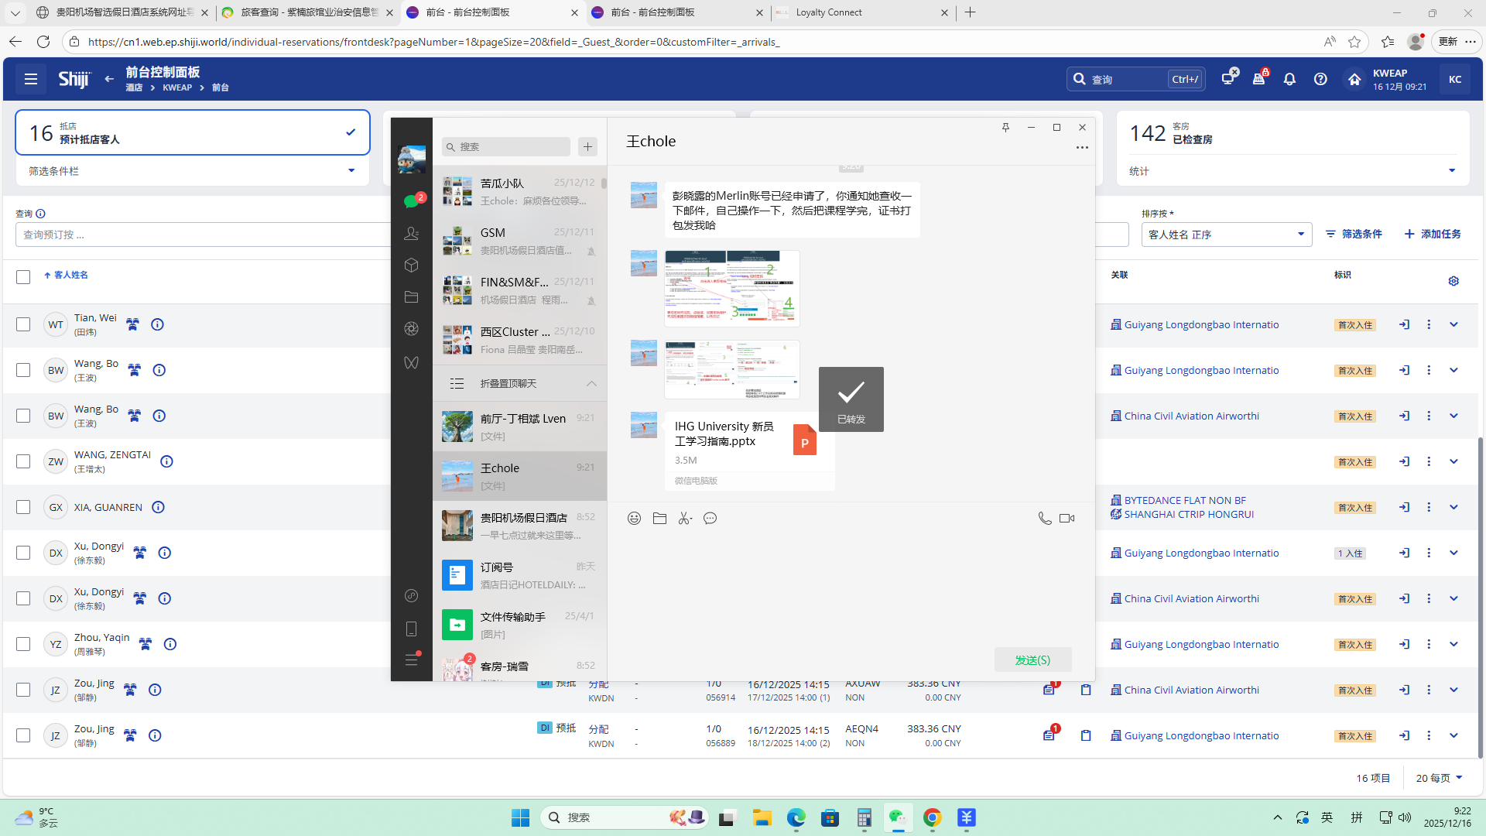The width and height of the screenshot is (1486, 836).
Task: Open WeChat contacts sidebar icon
Action: 411,233
